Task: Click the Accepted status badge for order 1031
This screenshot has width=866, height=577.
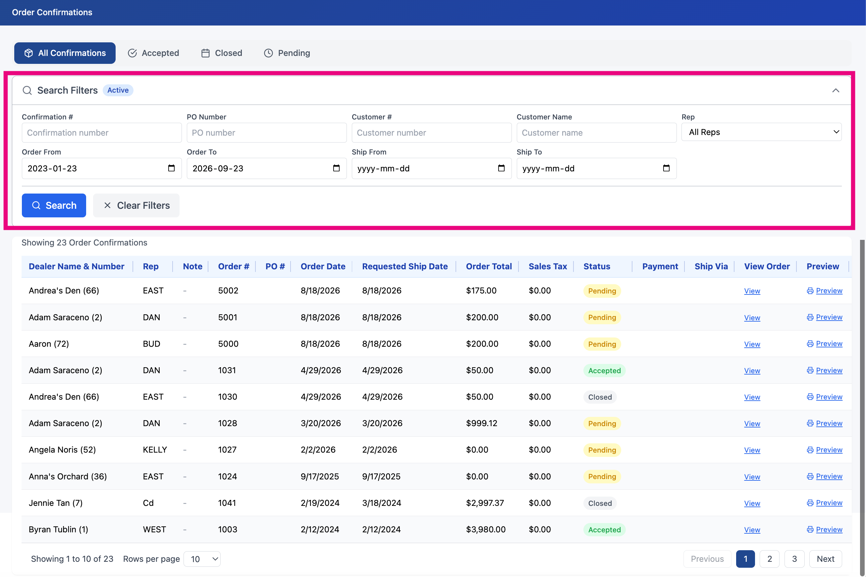Action: (604, 371)
